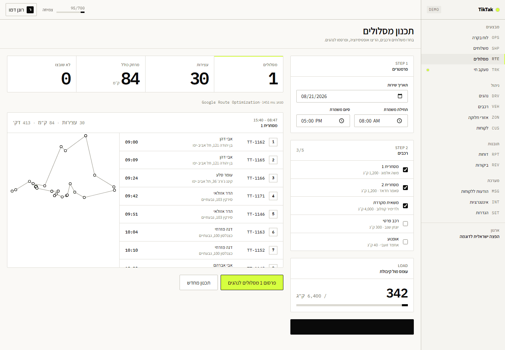Select עצירות stat card showing 30
505x350 pixels.
tap(180, 74)
